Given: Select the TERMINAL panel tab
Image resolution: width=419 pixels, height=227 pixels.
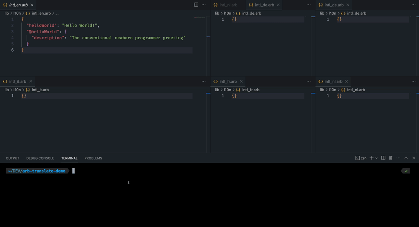Looking at the screenshot, I should [69, 158].
